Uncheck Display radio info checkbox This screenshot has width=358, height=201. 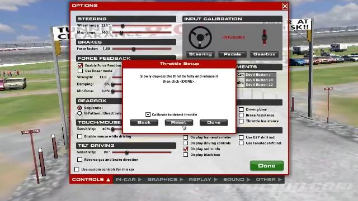[x=186, y=149]
